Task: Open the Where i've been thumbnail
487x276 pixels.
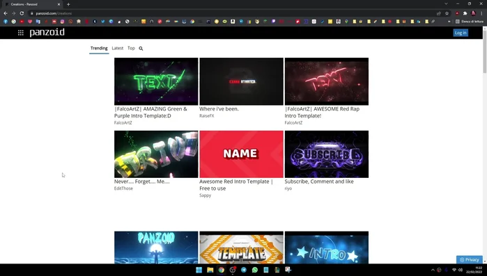Action: coord(241,81)
